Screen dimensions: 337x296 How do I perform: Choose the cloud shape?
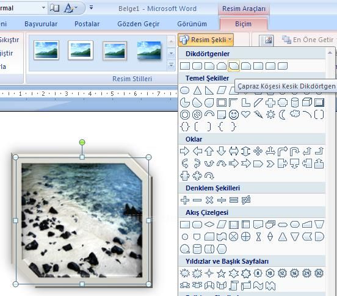coord(295,114)
